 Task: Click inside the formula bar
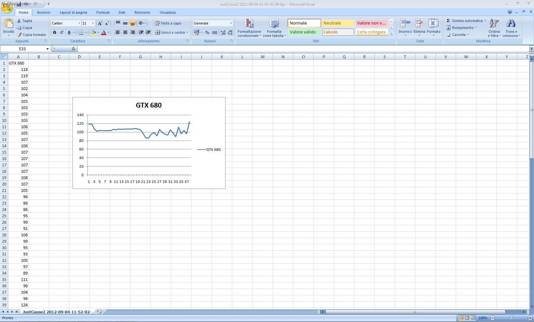click(303, 49)
